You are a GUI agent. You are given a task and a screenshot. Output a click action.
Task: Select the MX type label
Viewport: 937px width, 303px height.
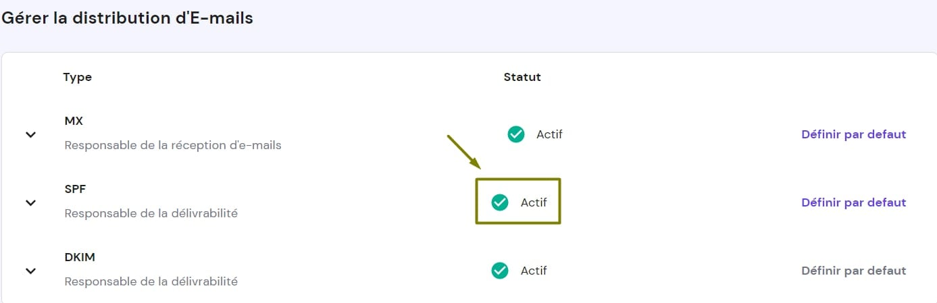coord(74,121)
